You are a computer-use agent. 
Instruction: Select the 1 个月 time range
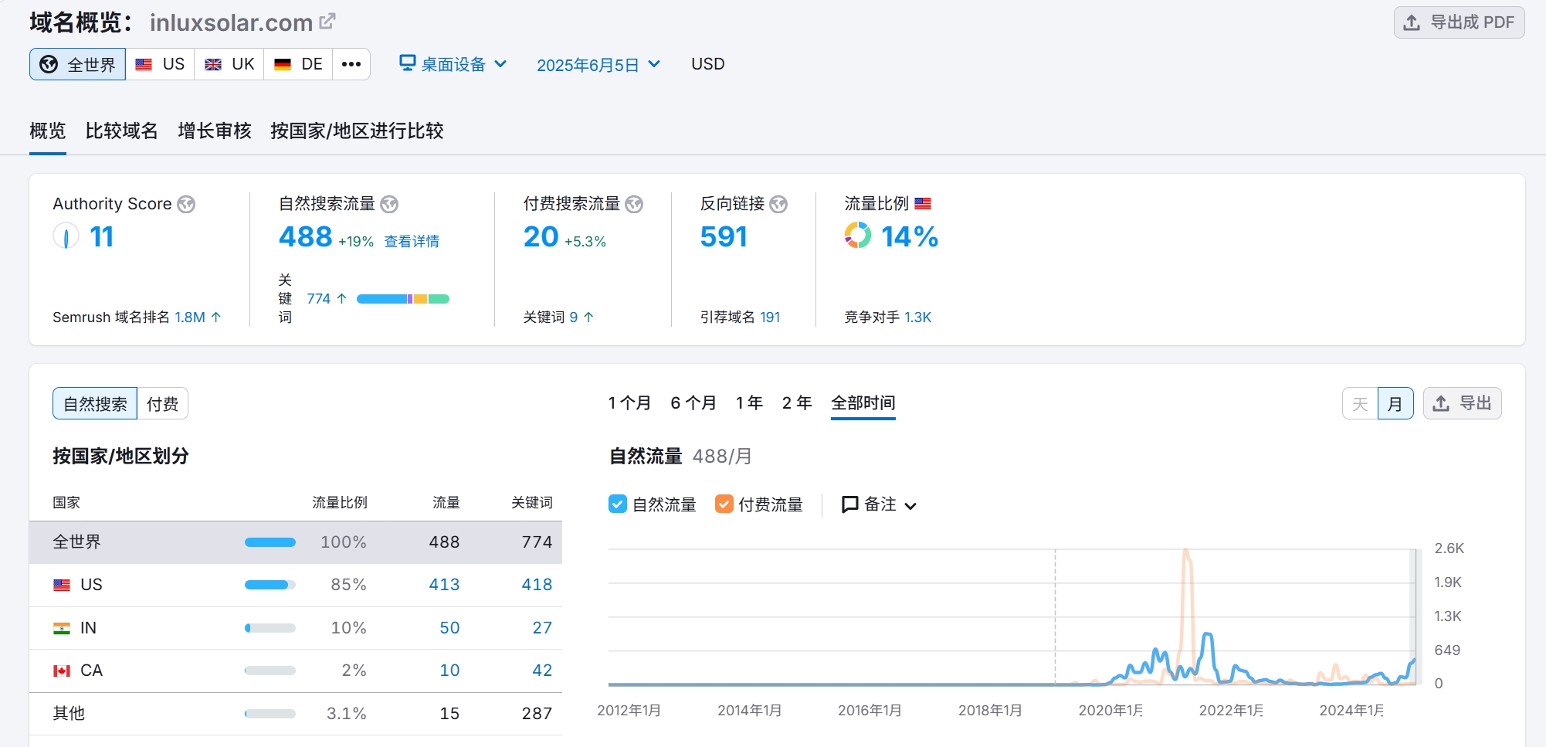tap(629, 402)
